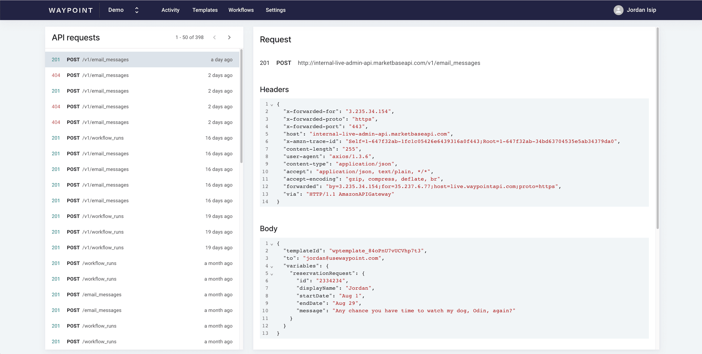Viewport: 702px width, 354px height.
Task: Click the POST /v1/workflow_runs 16 days ago entry
Action: 142,138
